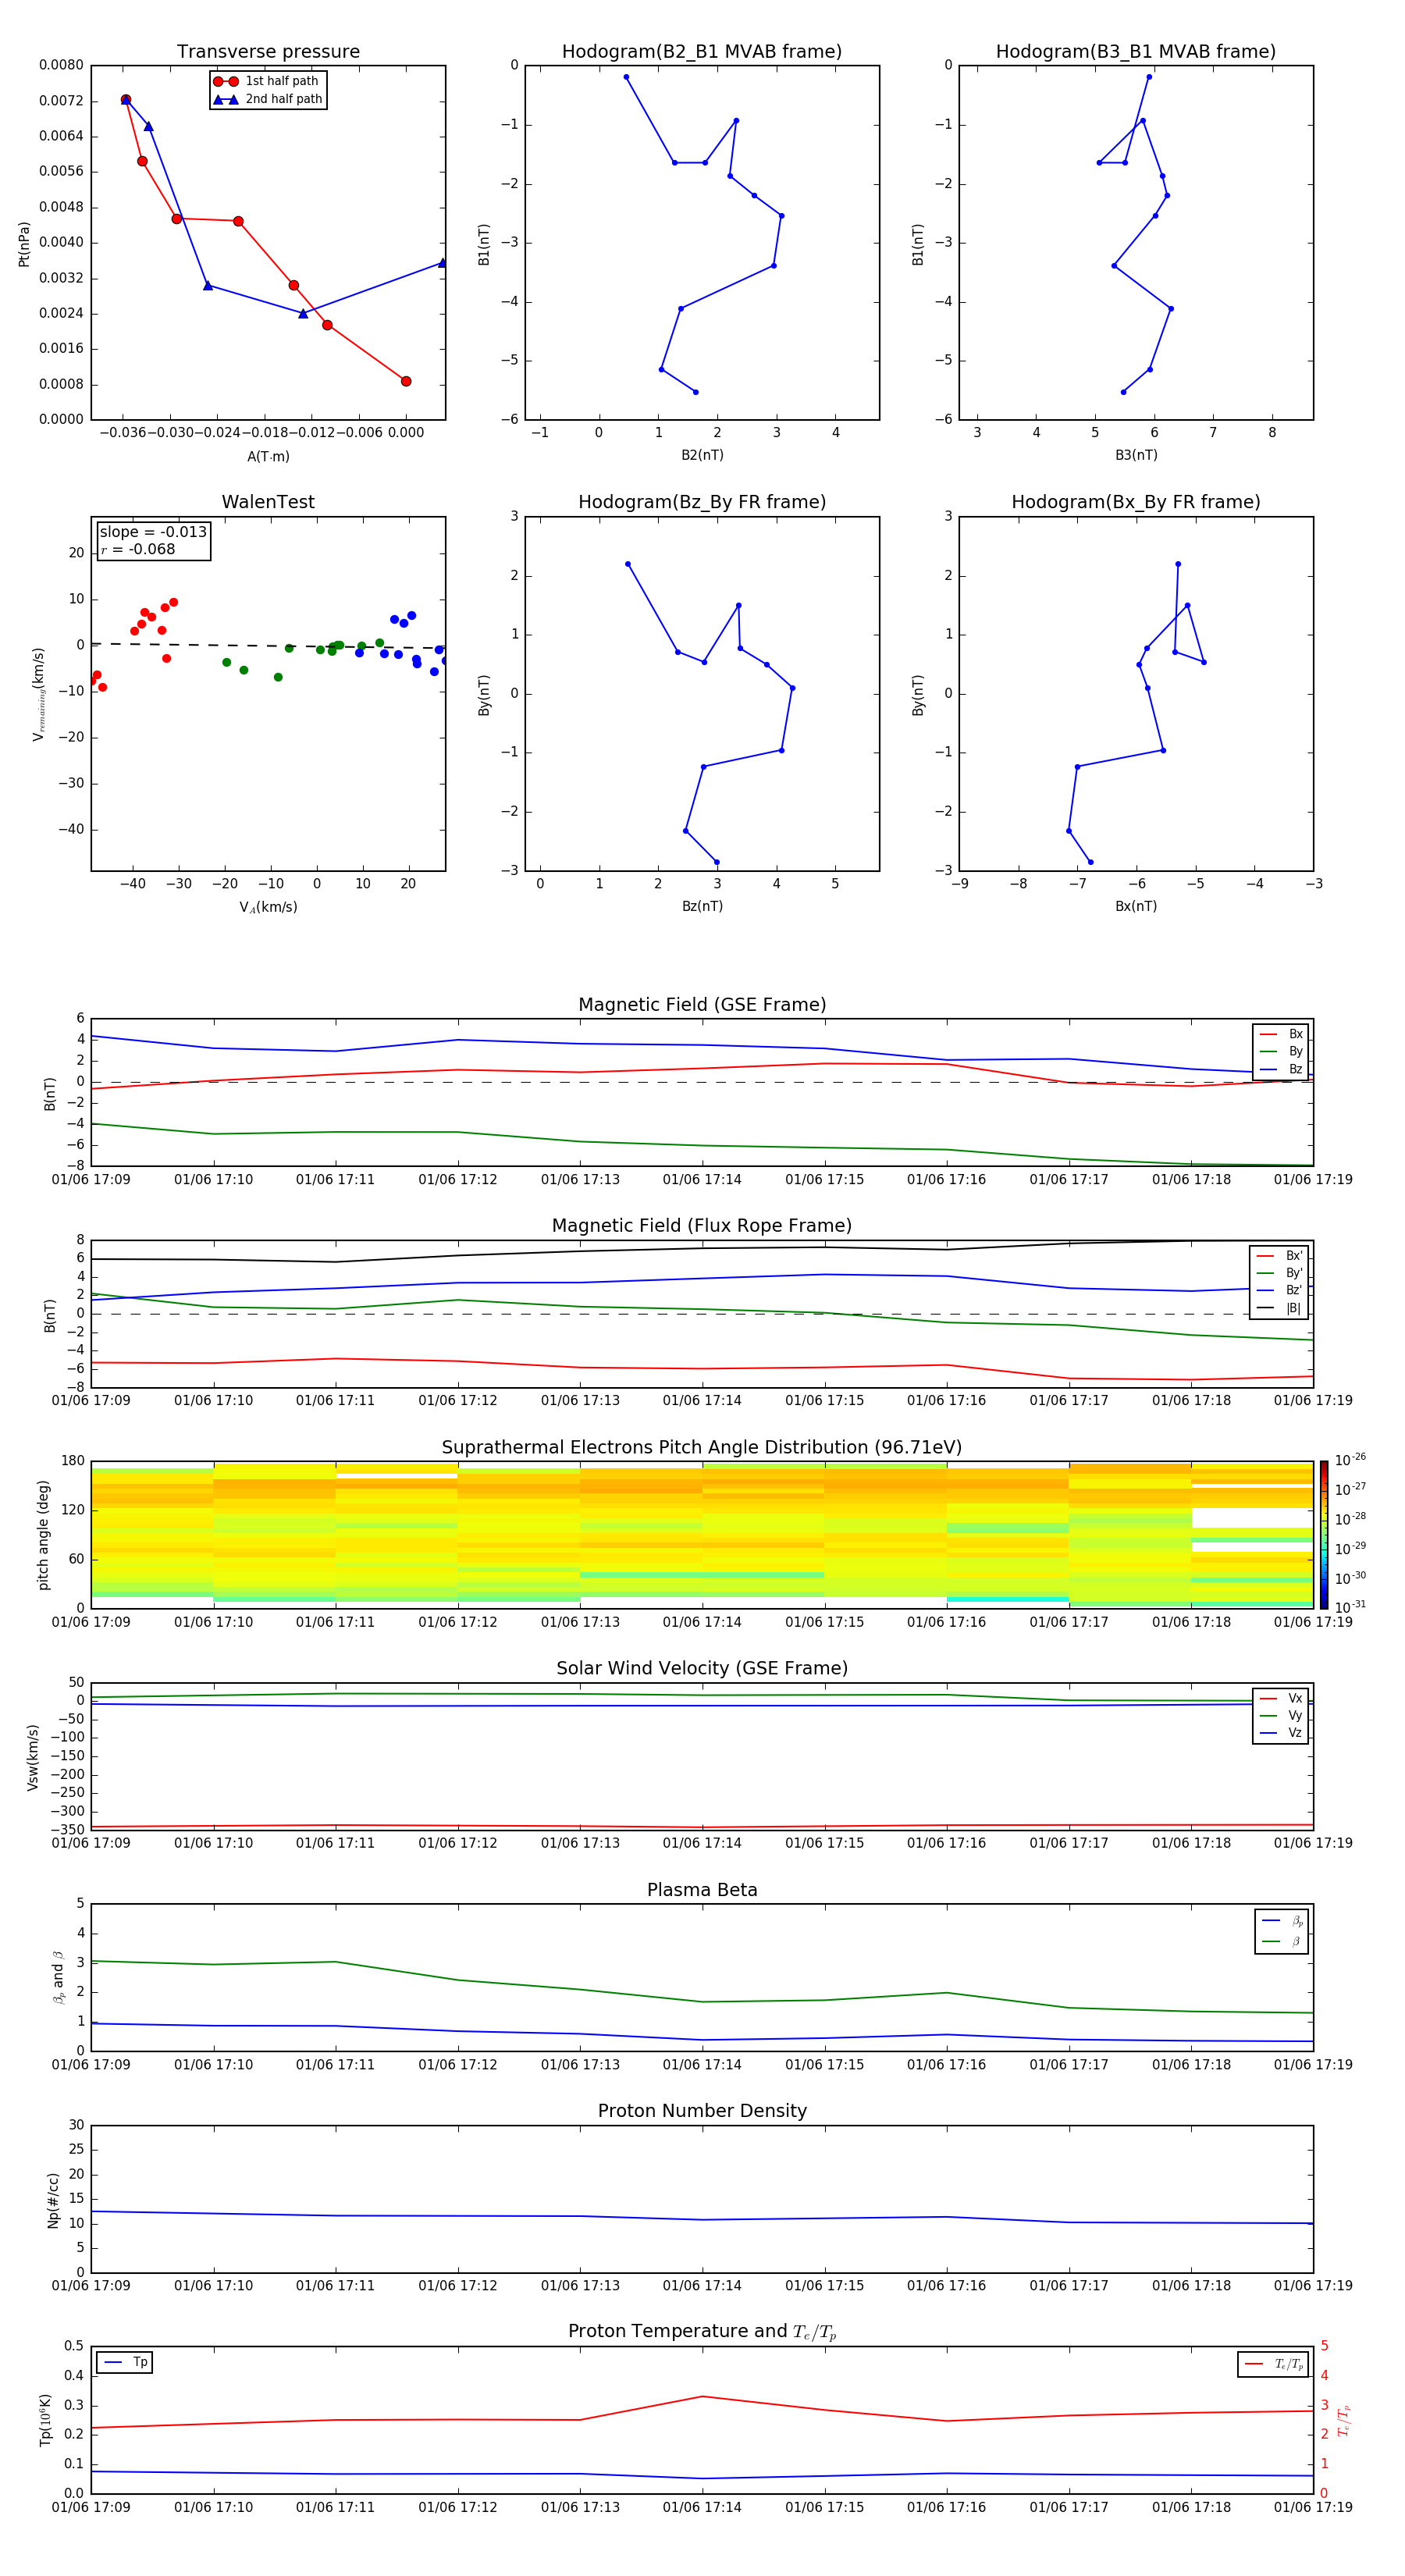Click the "Transverse pressure" plot title

(268, 52)
